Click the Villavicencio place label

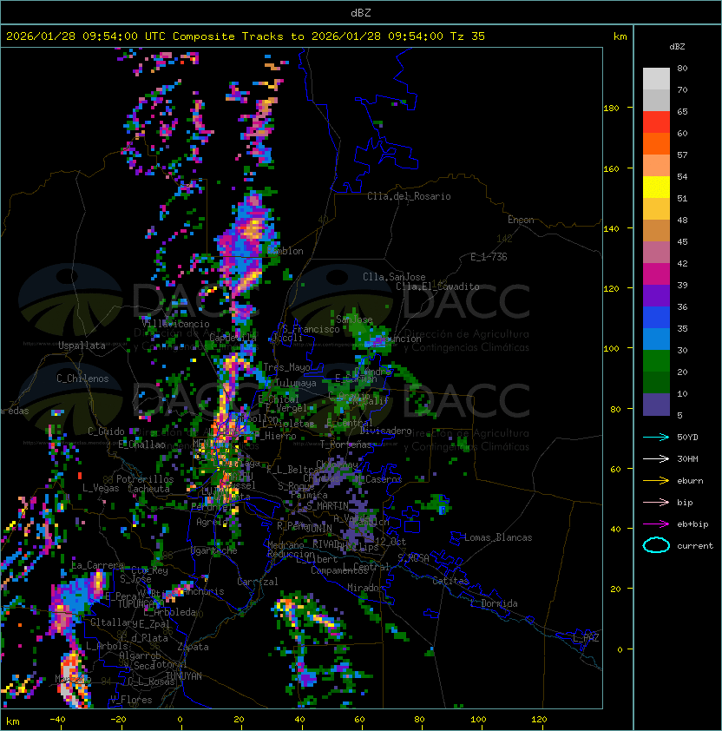point(175,324)
